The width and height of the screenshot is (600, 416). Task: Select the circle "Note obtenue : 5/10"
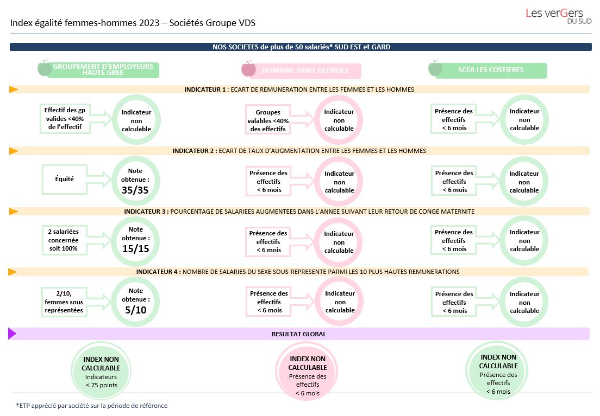coord(135,302)
